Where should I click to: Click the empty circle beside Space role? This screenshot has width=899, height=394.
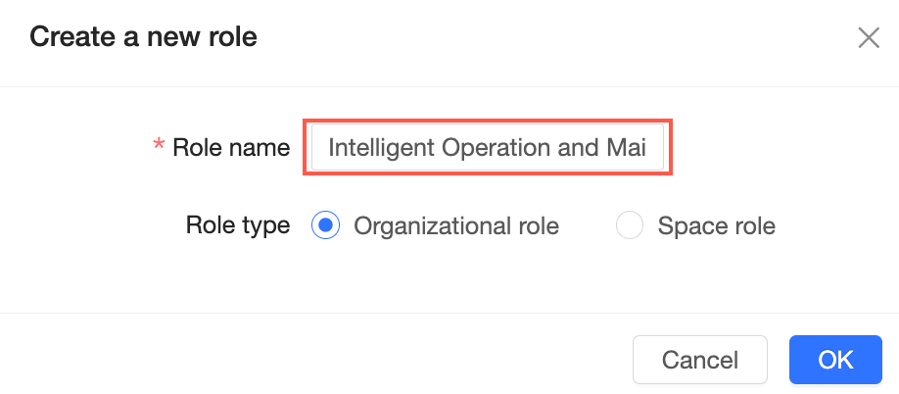click(x=629, y=226)
